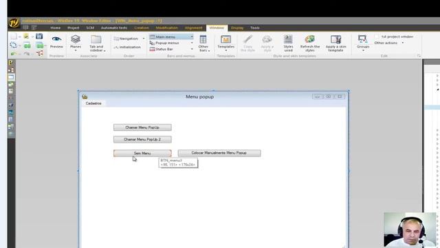The image size is (440, 248).
Task: Click the first icon in left vertical sidebar
Action: 11,63
